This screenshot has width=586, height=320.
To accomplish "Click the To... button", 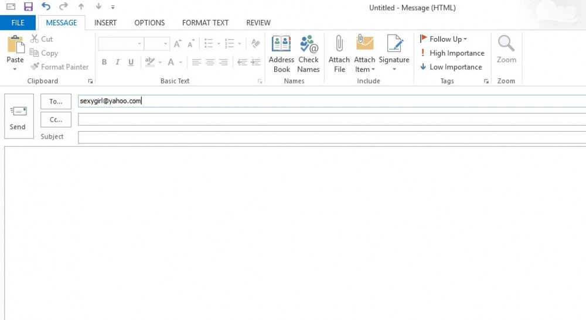I will (x=56, y=101).
